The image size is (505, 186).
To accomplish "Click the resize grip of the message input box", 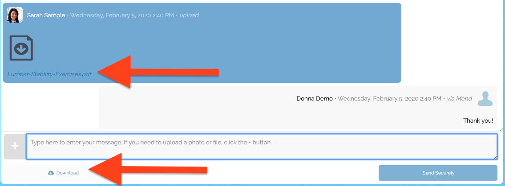I will [x=495, y=157].
